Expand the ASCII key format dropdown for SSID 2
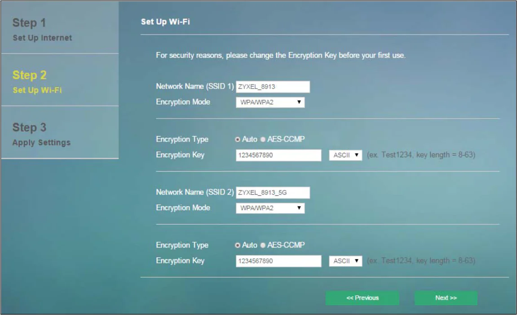 click(x=345, y=261)
